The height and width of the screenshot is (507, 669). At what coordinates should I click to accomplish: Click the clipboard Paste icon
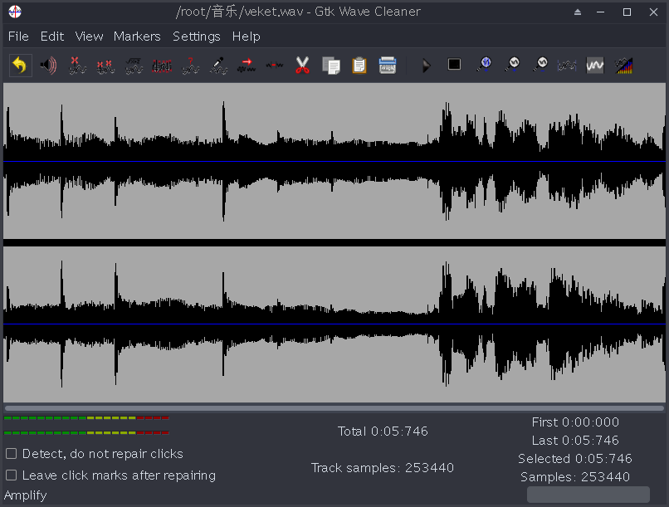click(359, 66)
